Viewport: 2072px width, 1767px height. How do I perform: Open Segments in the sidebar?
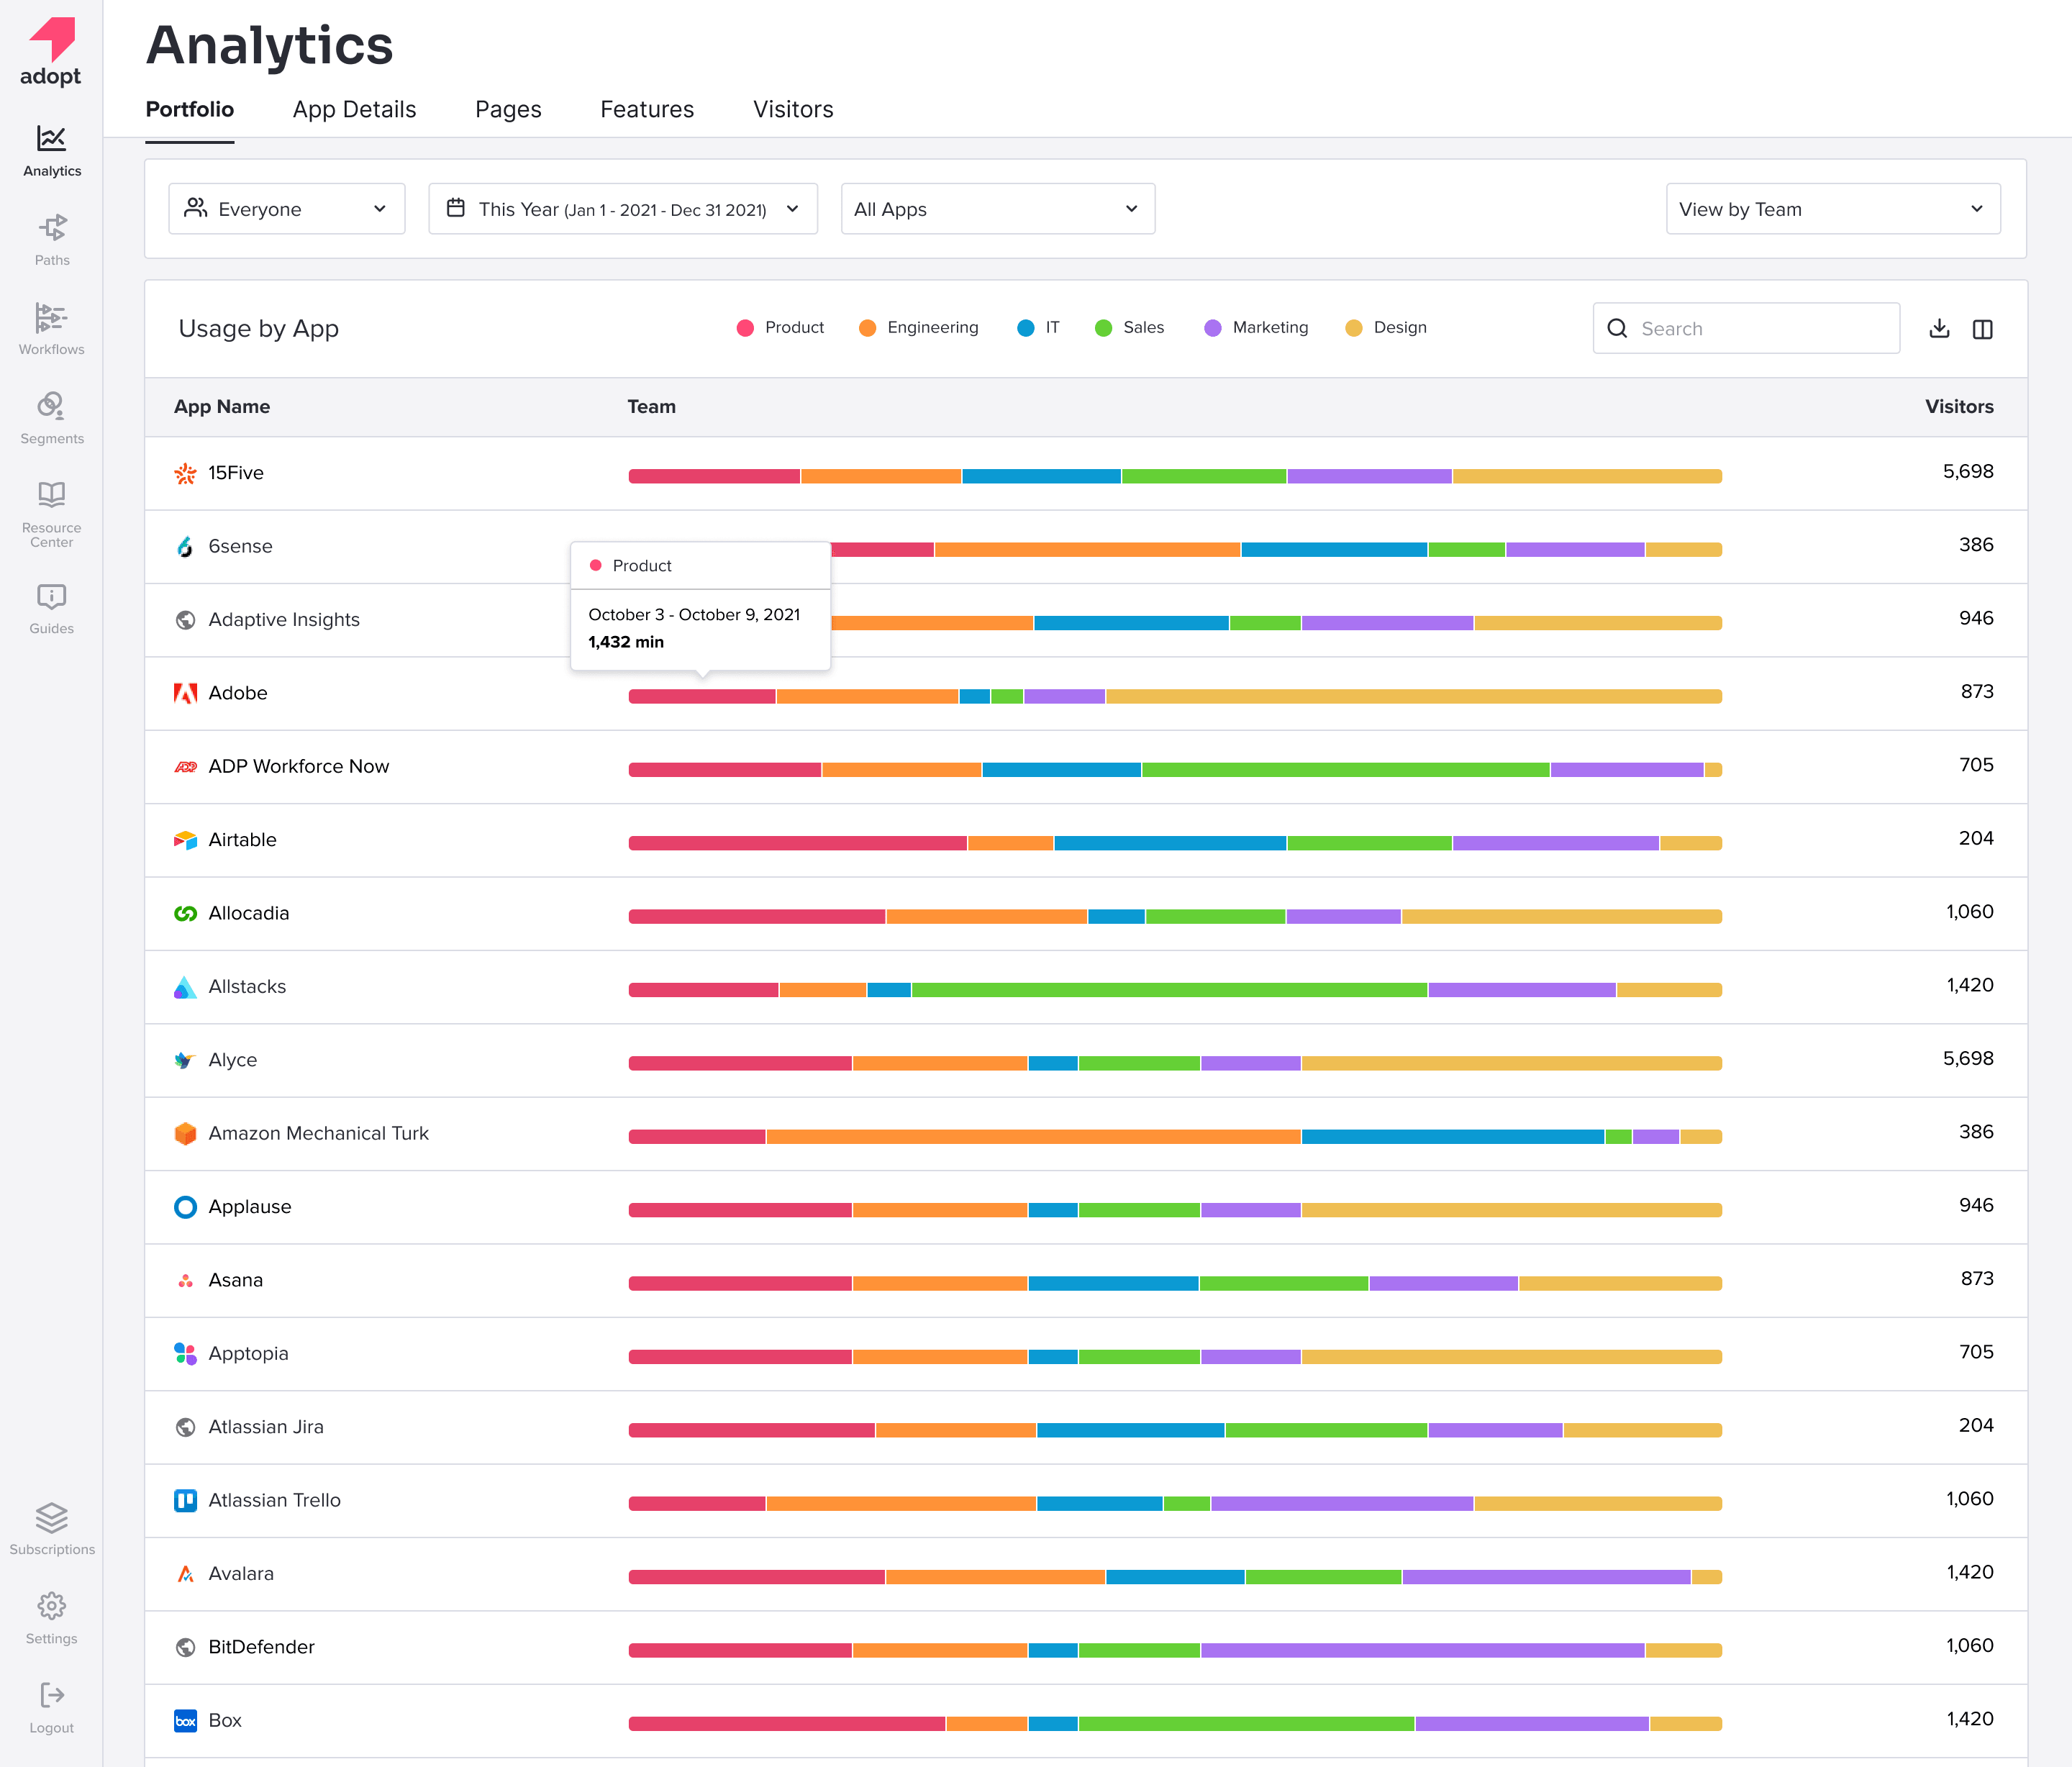coord(52,418)
